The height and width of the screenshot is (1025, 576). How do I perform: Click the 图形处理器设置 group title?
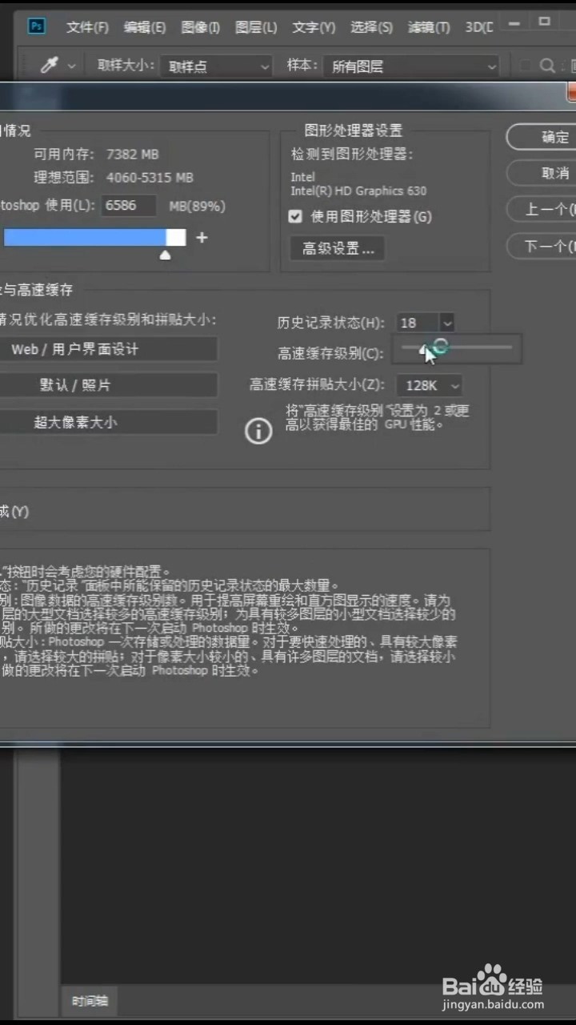pyautogui.click(x=354, y=131)
